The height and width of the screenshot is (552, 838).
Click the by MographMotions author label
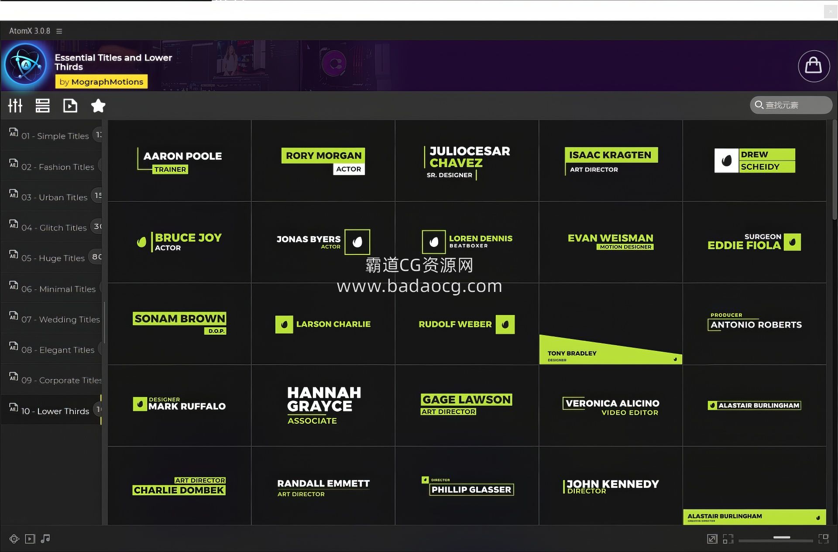pyautogui.click(x=101, y=82)
